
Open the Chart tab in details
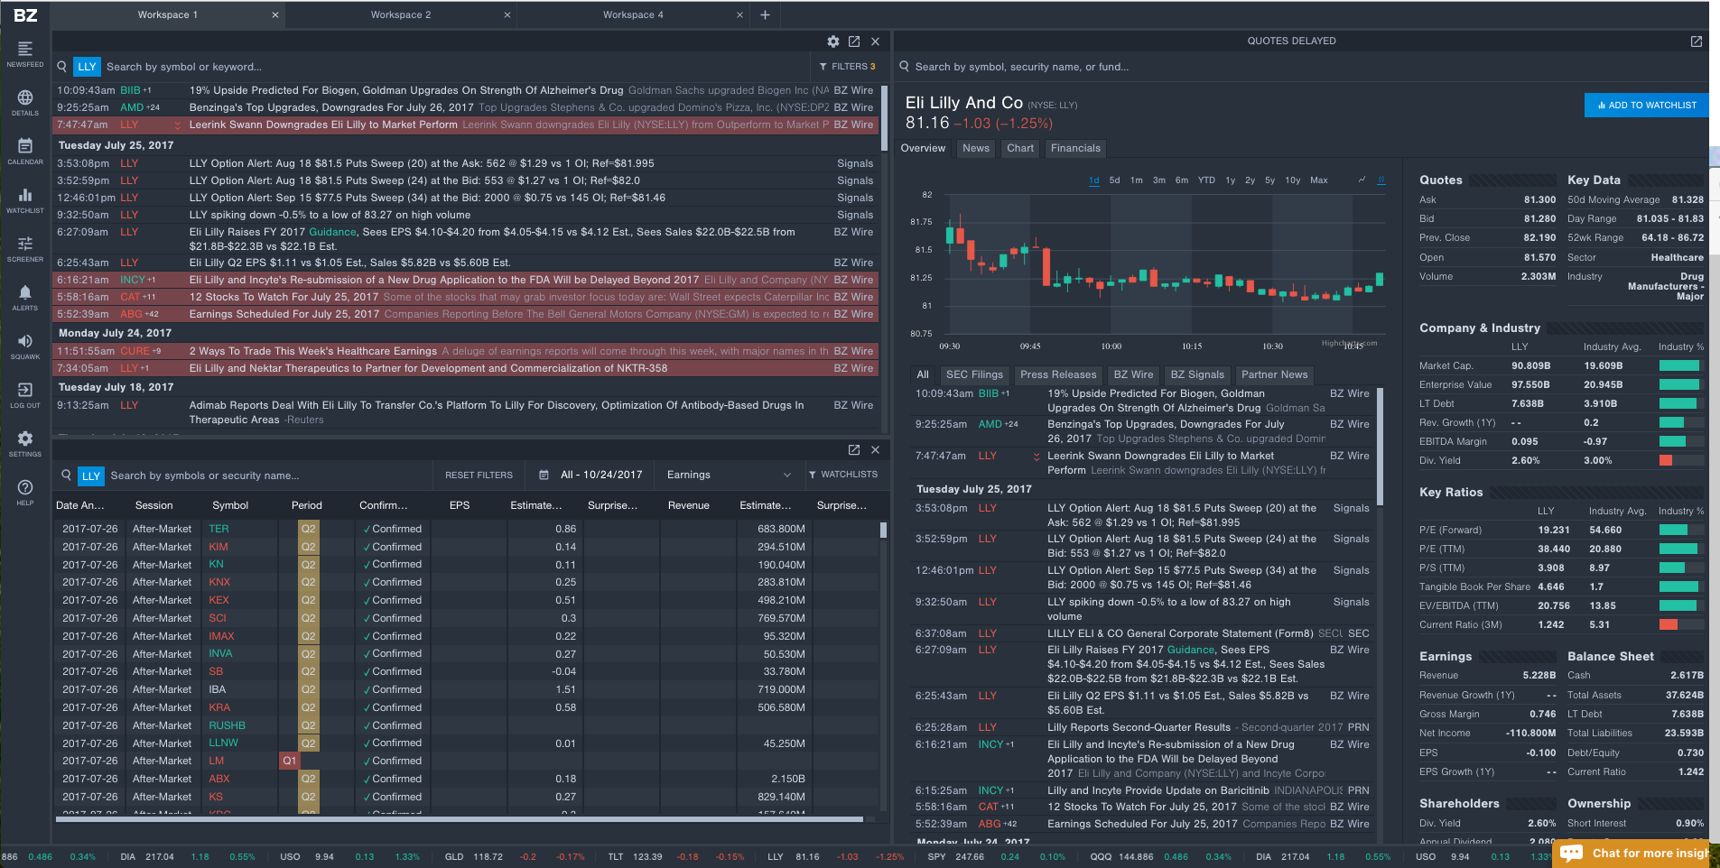(1020, 148)
